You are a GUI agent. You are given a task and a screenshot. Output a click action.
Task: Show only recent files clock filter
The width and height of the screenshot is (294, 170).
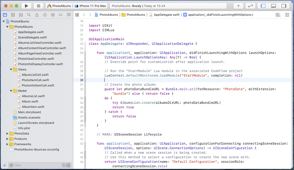[64, 165]
